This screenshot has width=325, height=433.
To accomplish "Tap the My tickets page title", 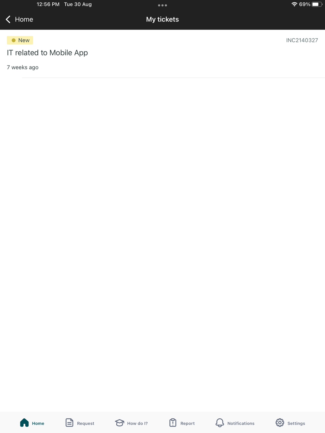I will click(162, 19).
